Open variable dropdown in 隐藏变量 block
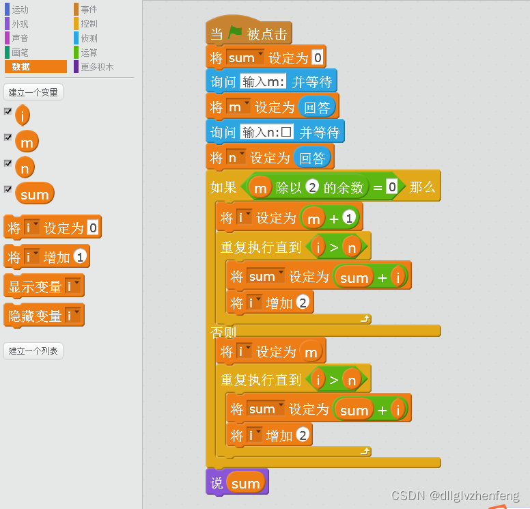The height and width of the screenshot is (509, 530). coord(72,316)
